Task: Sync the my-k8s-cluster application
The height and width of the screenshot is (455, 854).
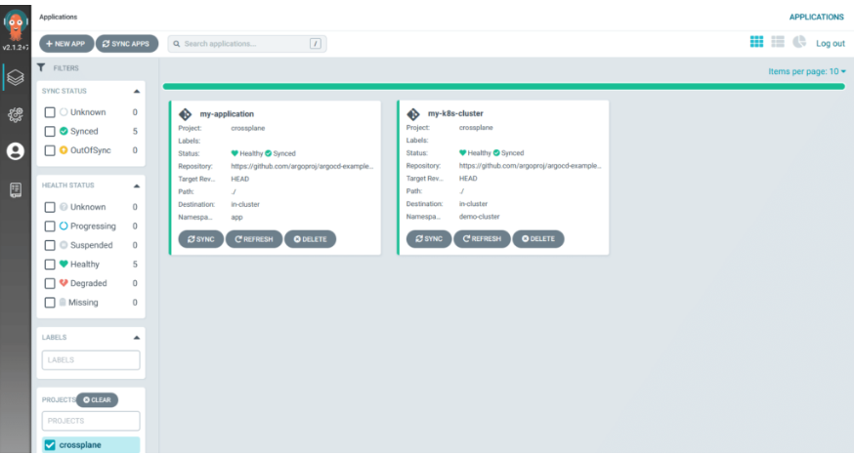Action: tap(429, 238)
